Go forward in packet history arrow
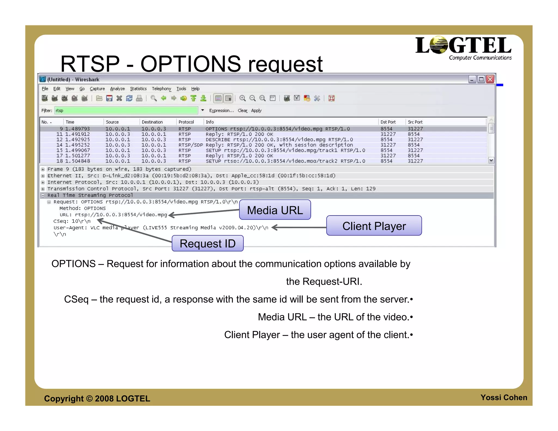Screen dimensions: 558x431 coord(174,98)
